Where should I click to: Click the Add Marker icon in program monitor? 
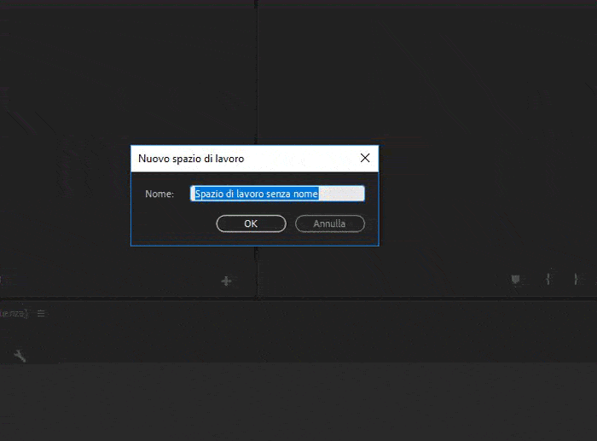(x=515, y=280)
